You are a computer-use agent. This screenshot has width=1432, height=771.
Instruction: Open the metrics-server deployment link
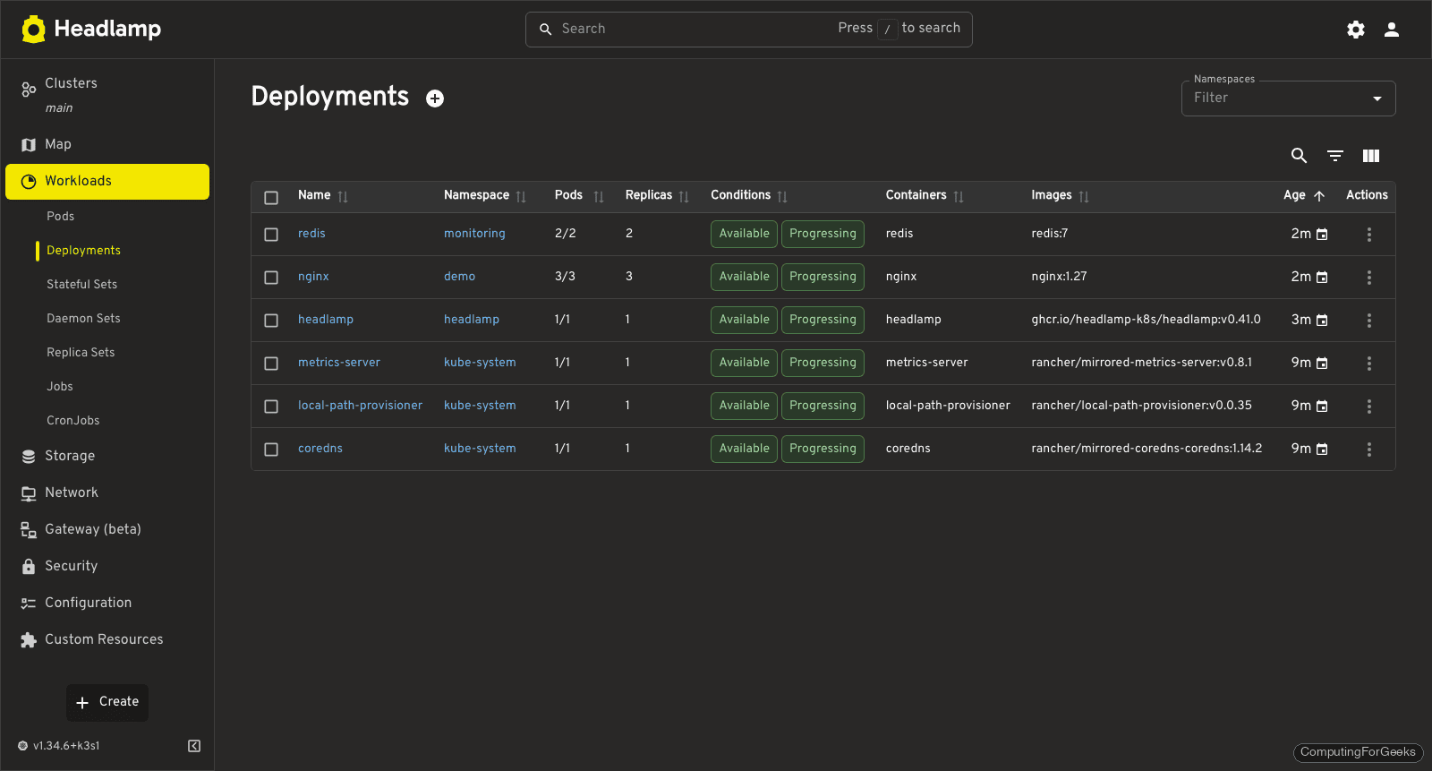point(339,363)
